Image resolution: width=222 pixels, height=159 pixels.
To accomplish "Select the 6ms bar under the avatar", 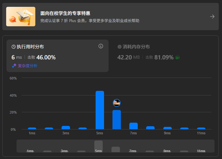I will click(x=117, y=120).
